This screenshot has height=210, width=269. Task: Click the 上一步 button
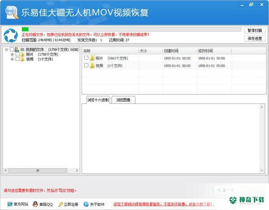point(226,190)
